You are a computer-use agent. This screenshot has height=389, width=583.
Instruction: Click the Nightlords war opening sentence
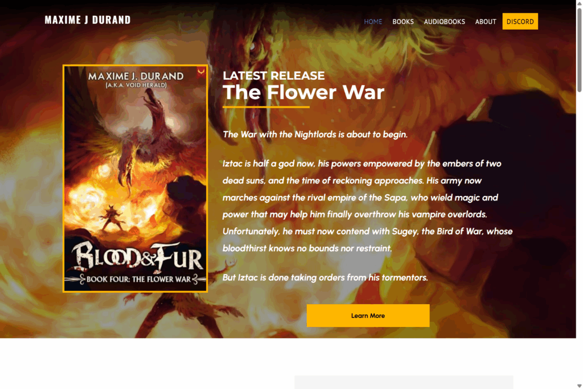pyautogui.click(x=315, y=134)
